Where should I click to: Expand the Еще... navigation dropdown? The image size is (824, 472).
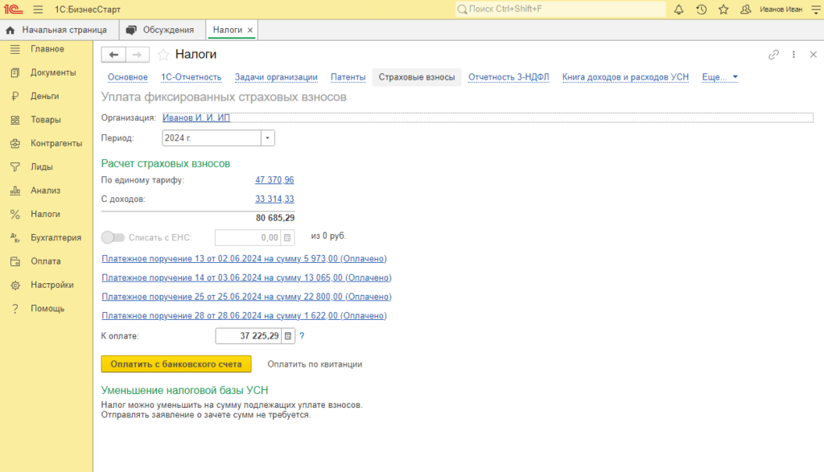719,77
